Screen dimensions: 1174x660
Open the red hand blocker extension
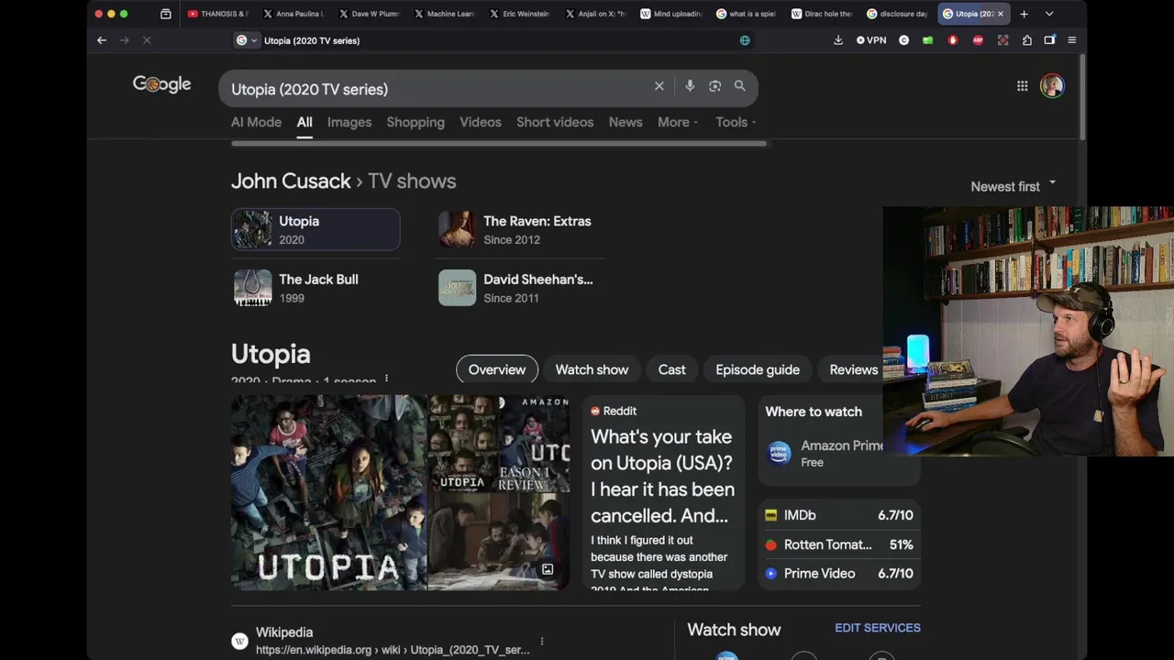(x=952, y=40)
